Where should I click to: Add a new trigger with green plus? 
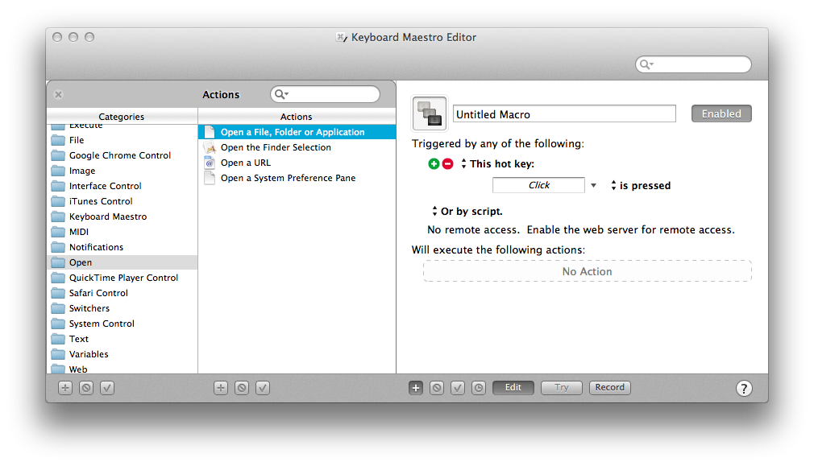434,164
